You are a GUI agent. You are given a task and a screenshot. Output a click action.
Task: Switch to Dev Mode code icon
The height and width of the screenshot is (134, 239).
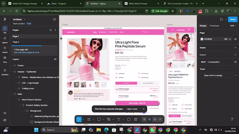(160, 119)
